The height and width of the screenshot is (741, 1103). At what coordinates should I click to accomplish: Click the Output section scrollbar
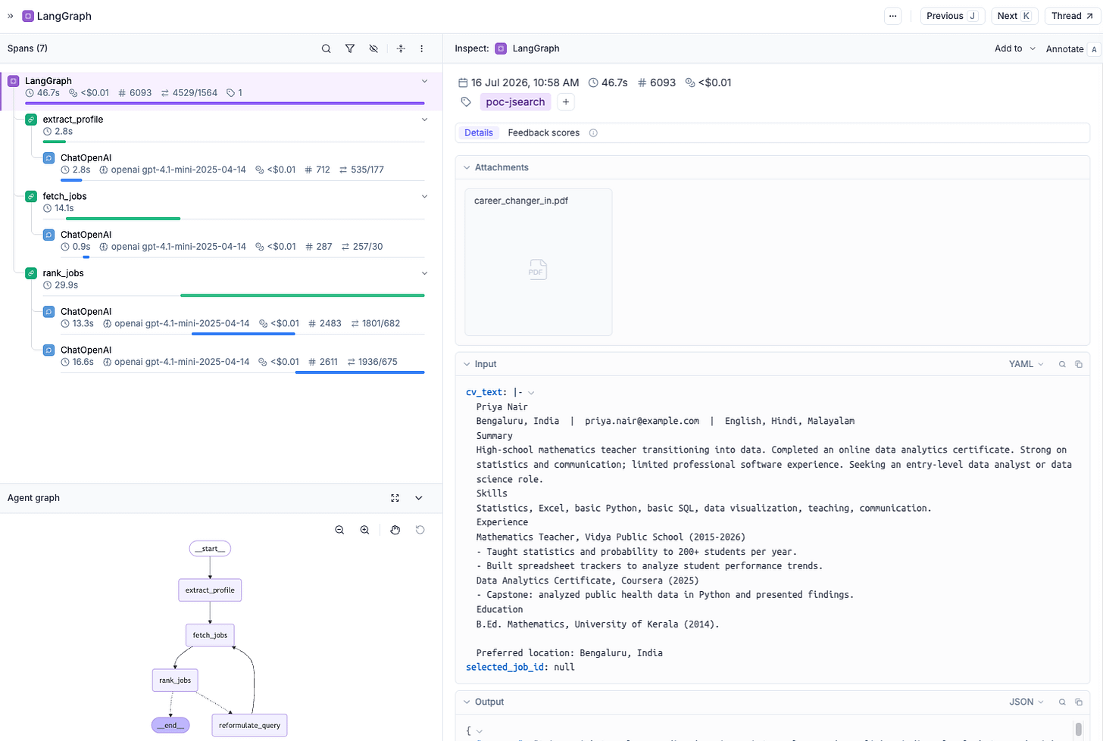pyautogui.click(x=1079, y=730)
